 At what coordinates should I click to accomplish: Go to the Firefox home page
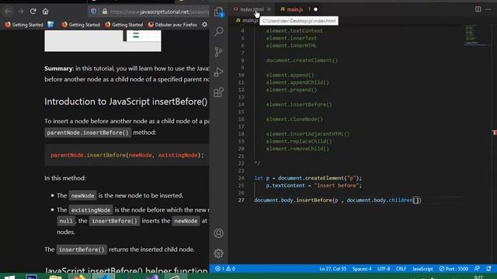45,12
